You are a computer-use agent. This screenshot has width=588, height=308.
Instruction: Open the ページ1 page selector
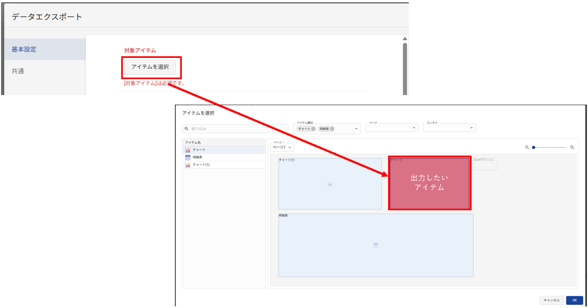point(282,148)
